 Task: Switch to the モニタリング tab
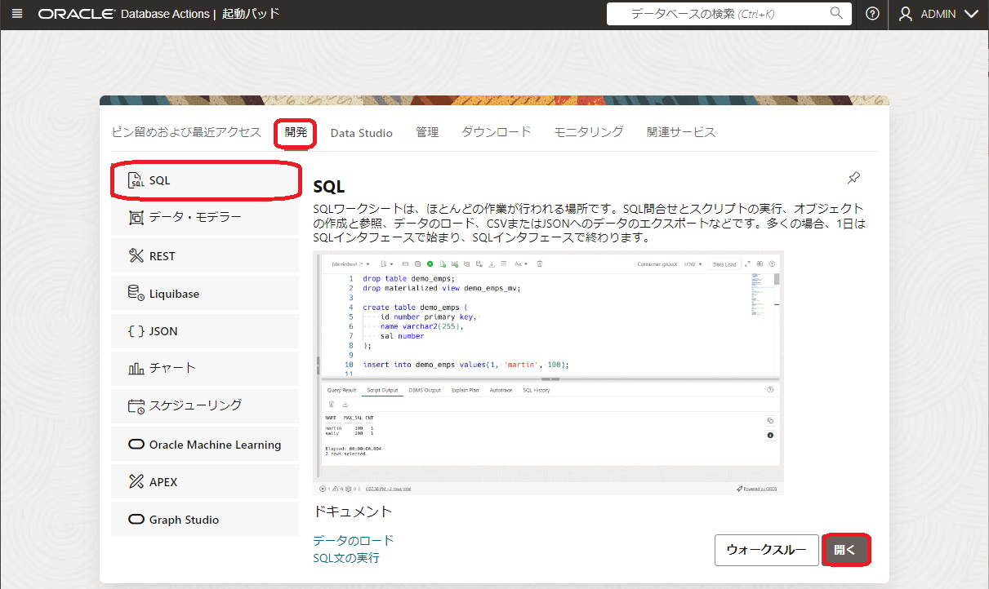(588, 132)
